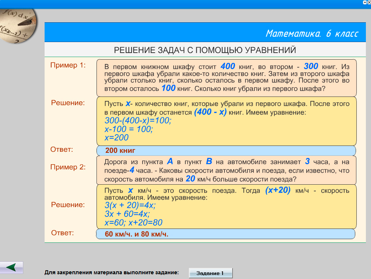Click the Для закрепления материала instruction text
Screen dimensions: 371x279
coord(112,272)
